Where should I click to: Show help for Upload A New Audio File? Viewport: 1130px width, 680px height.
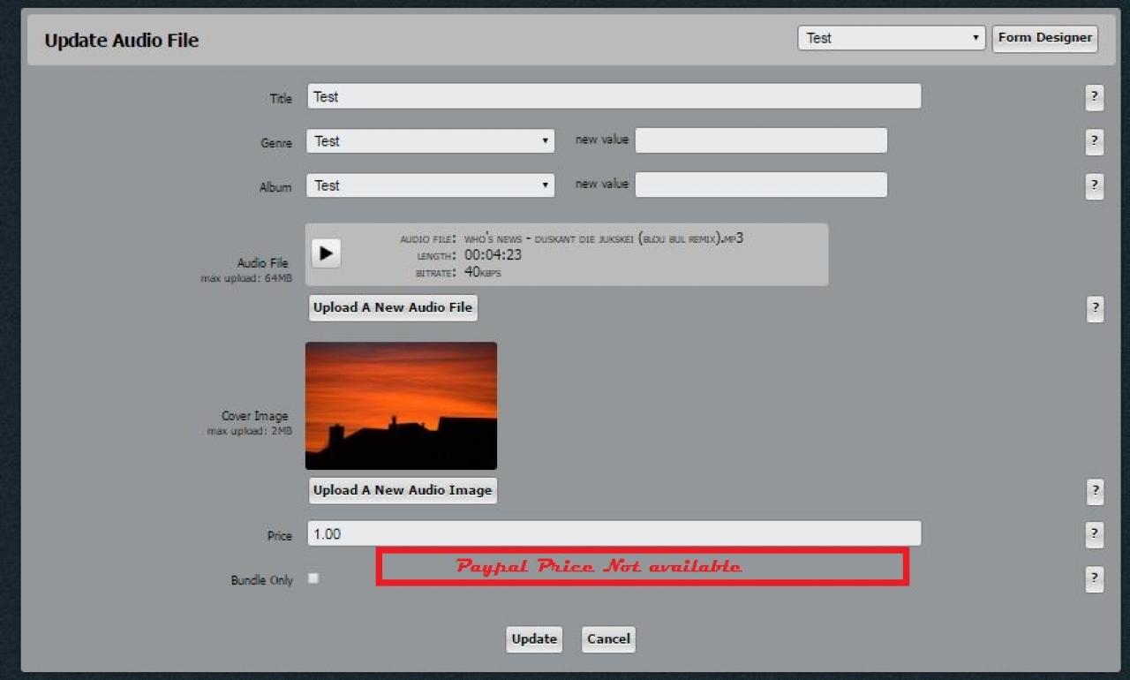[x=1094, y=308]
